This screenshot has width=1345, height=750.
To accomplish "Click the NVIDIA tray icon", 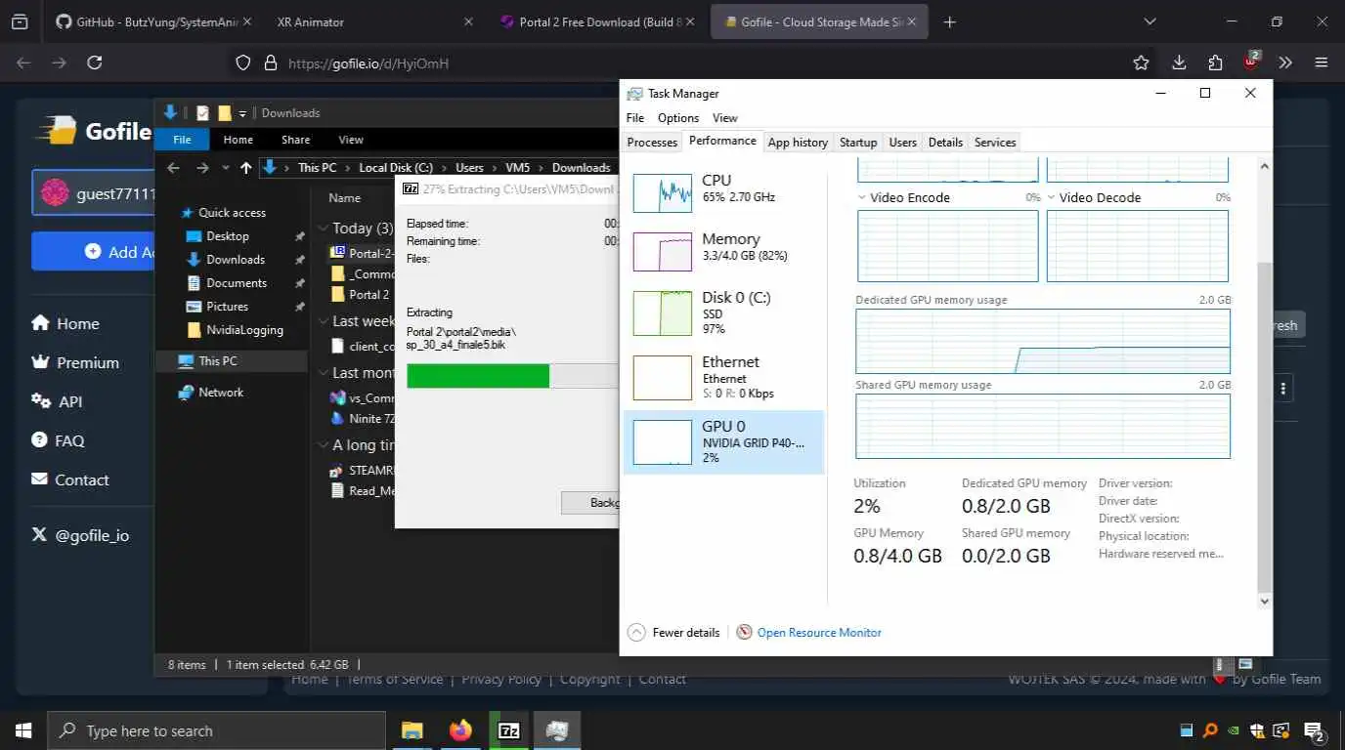I will pos(1235,730).
